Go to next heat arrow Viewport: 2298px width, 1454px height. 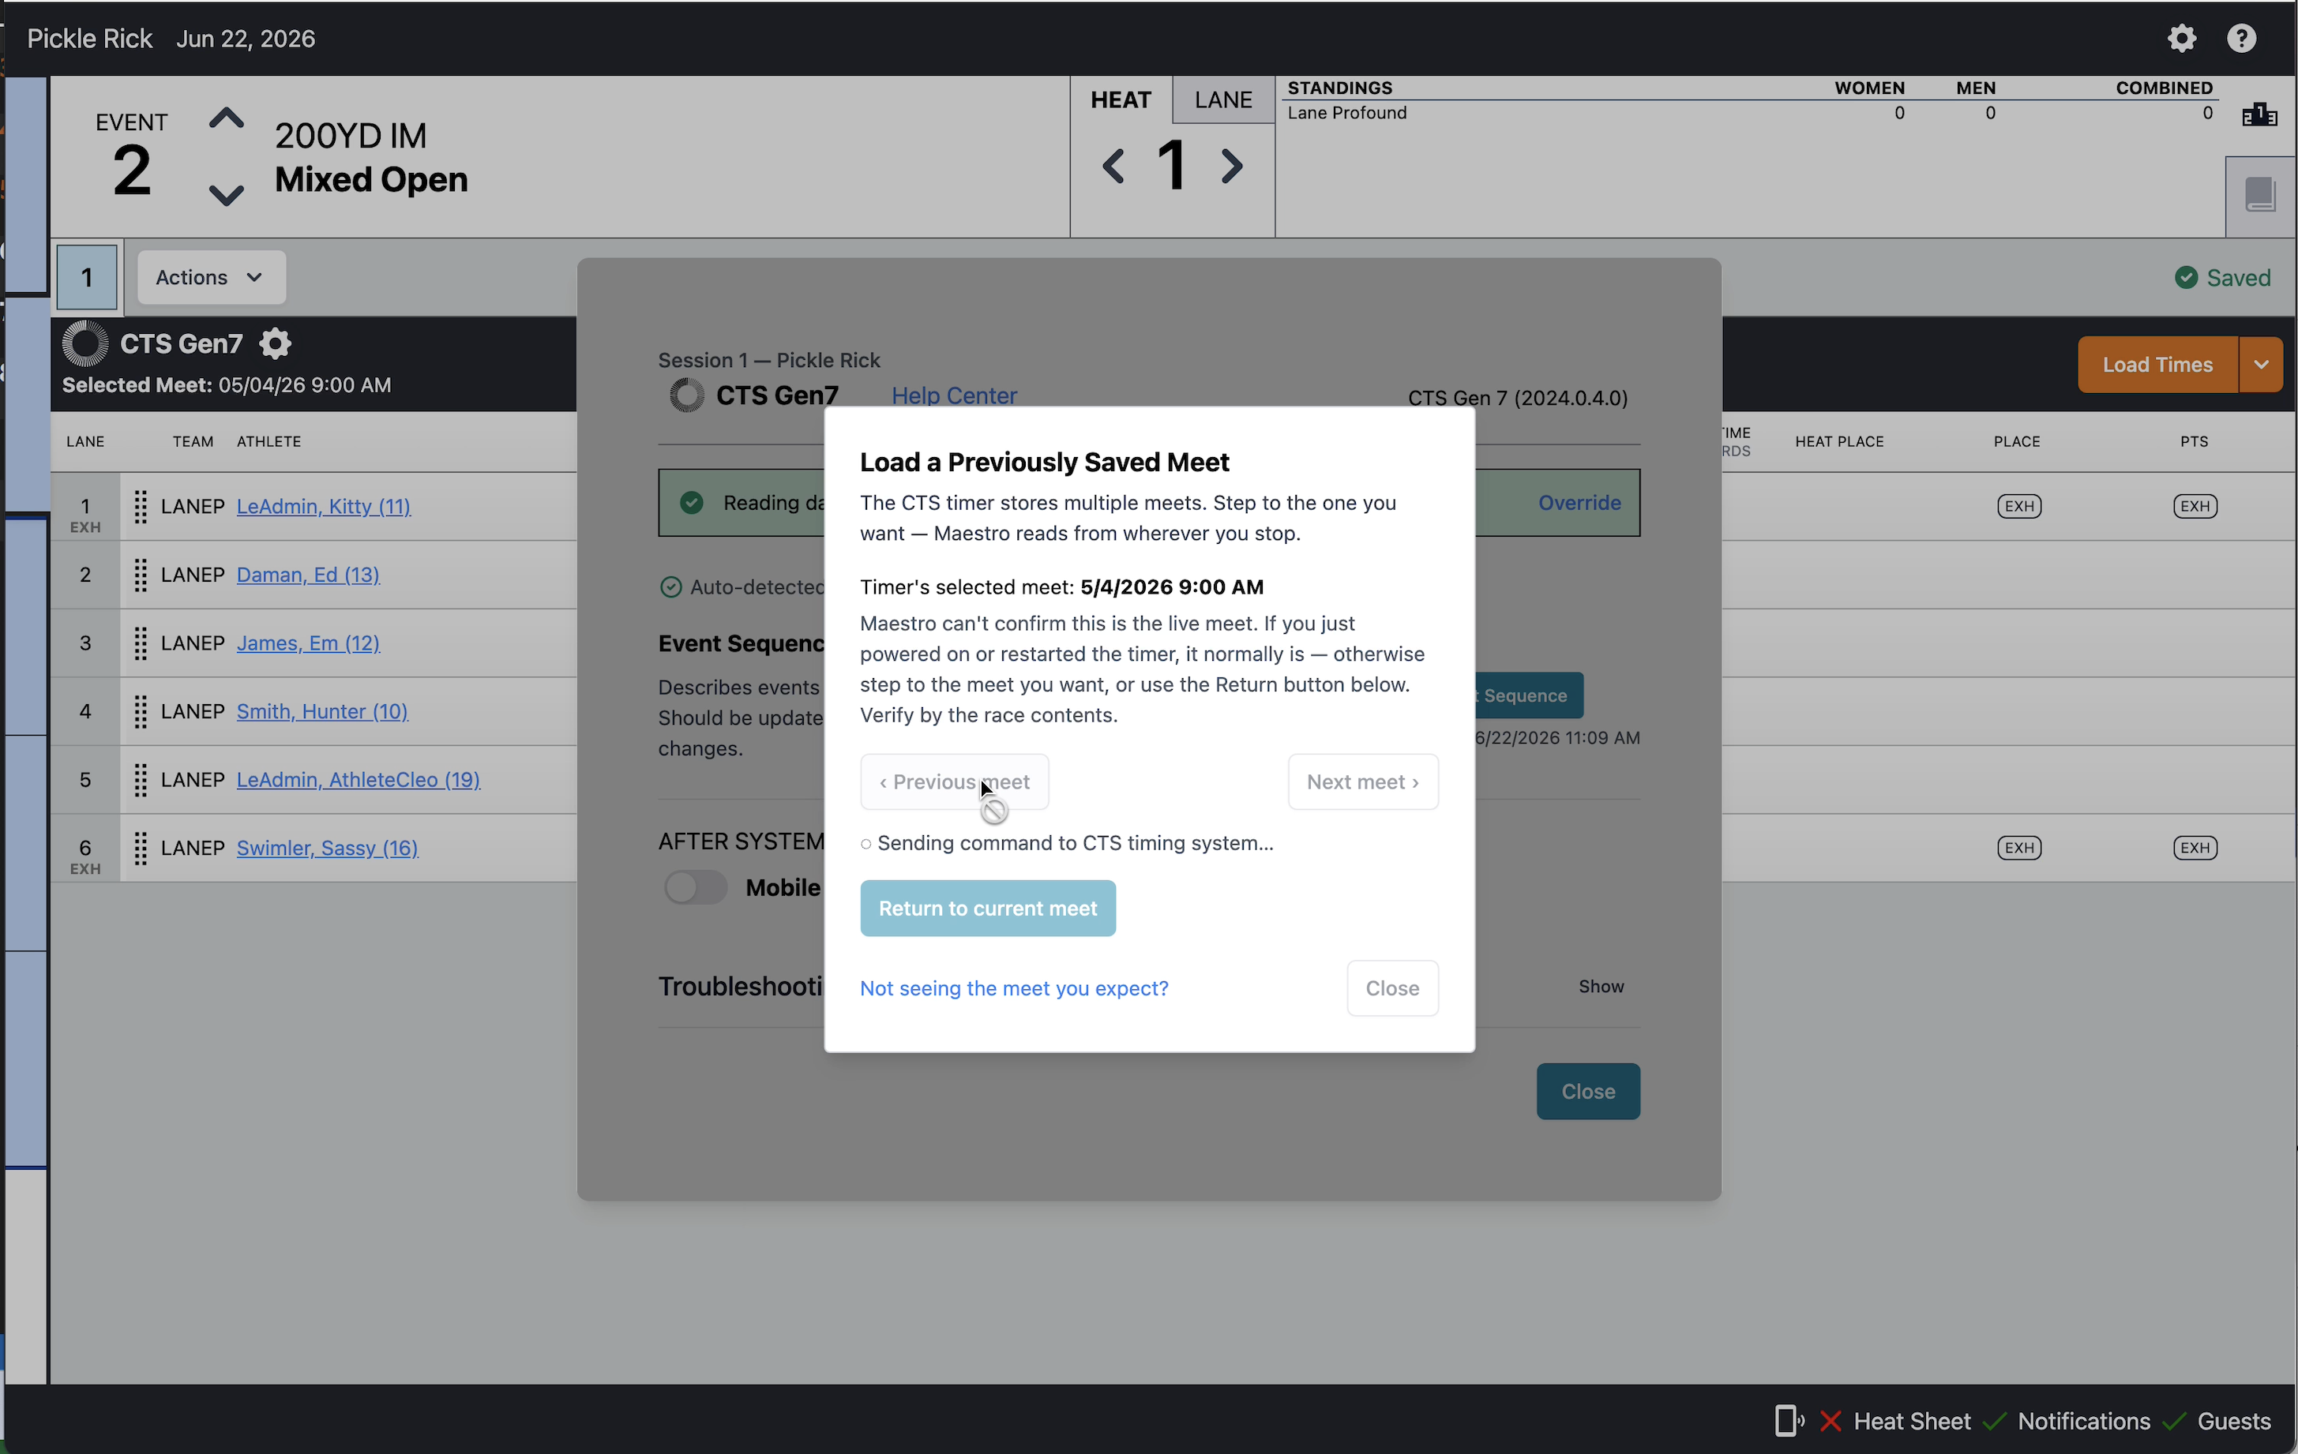[x=1232, y=166]
